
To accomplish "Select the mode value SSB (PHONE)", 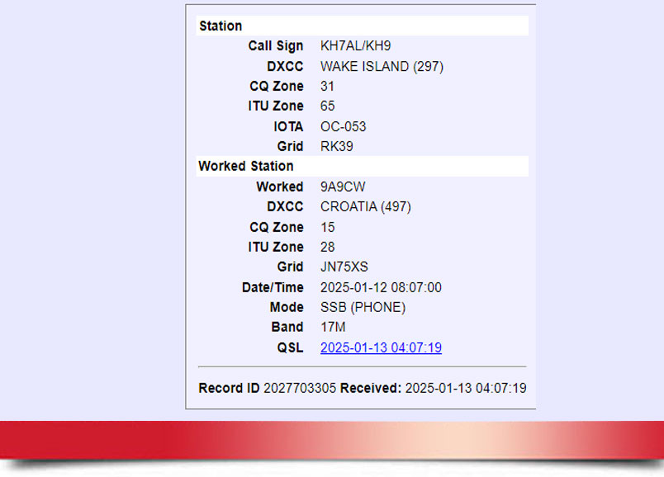I will [363, 308].
